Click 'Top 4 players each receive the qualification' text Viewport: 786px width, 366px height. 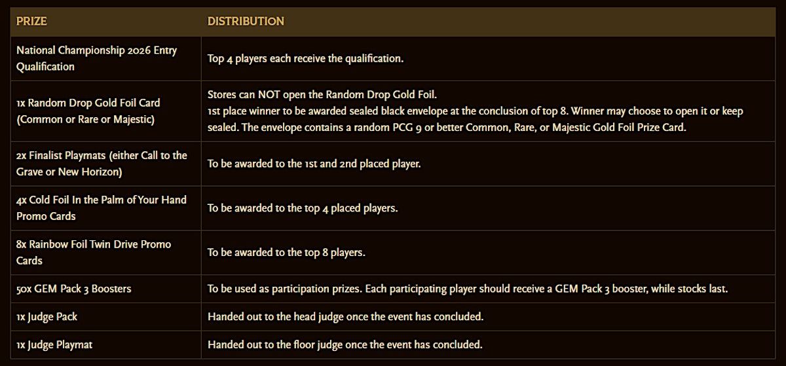pyautogui.click(x=305, y=58)
